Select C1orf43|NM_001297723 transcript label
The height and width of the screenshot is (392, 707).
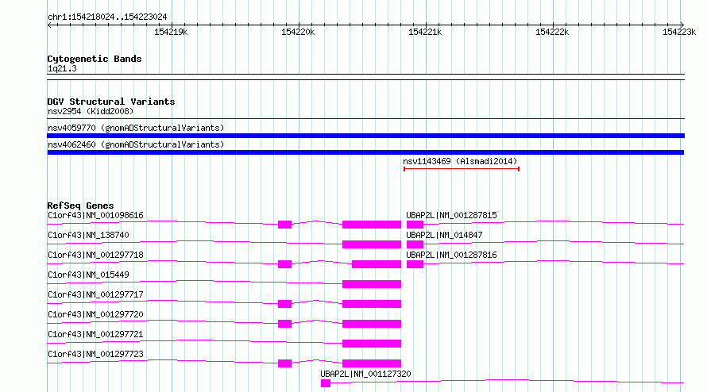coord(95,354)
